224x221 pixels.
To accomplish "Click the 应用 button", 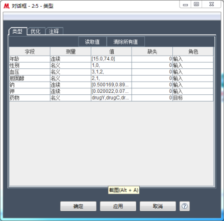I will pos(118,206).
